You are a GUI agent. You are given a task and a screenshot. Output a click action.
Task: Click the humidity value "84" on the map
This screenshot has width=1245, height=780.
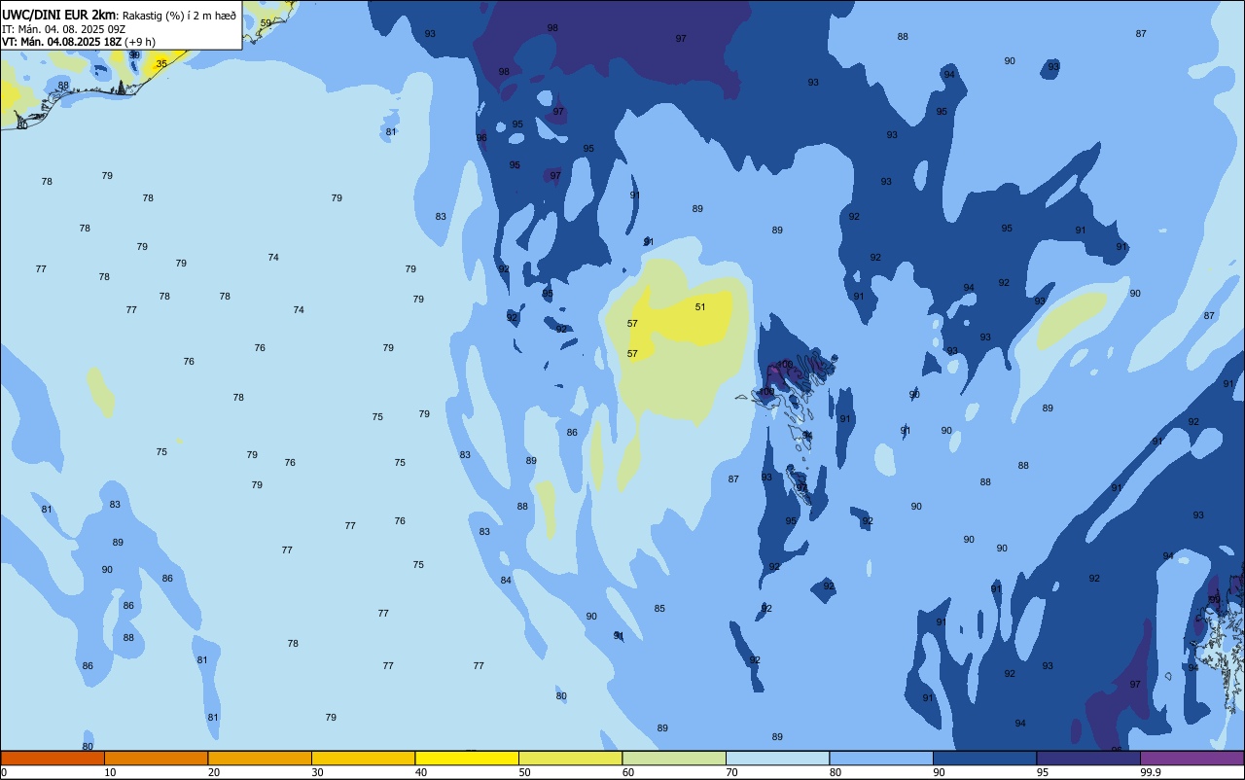(x=506, y=580)
